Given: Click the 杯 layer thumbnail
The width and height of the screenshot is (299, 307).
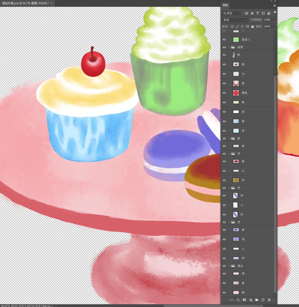Looking at the screenshot, I should 236,131.
